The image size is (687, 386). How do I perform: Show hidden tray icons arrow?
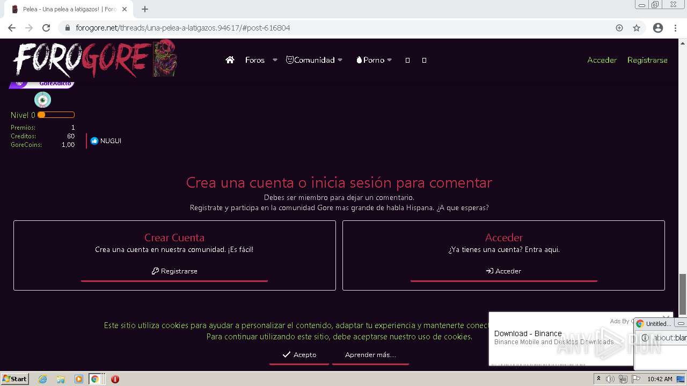tap(598, 379)
